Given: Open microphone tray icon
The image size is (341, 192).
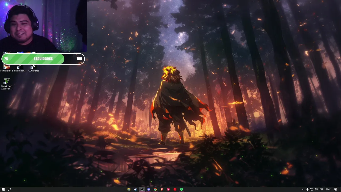Looking at the screenshot, I should pyautogui.click(x=307, y=189).
